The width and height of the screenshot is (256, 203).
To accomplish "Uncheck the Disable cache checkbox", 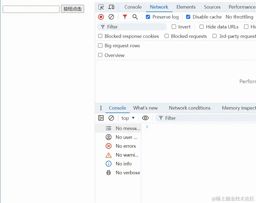I will tap(188, 17).
